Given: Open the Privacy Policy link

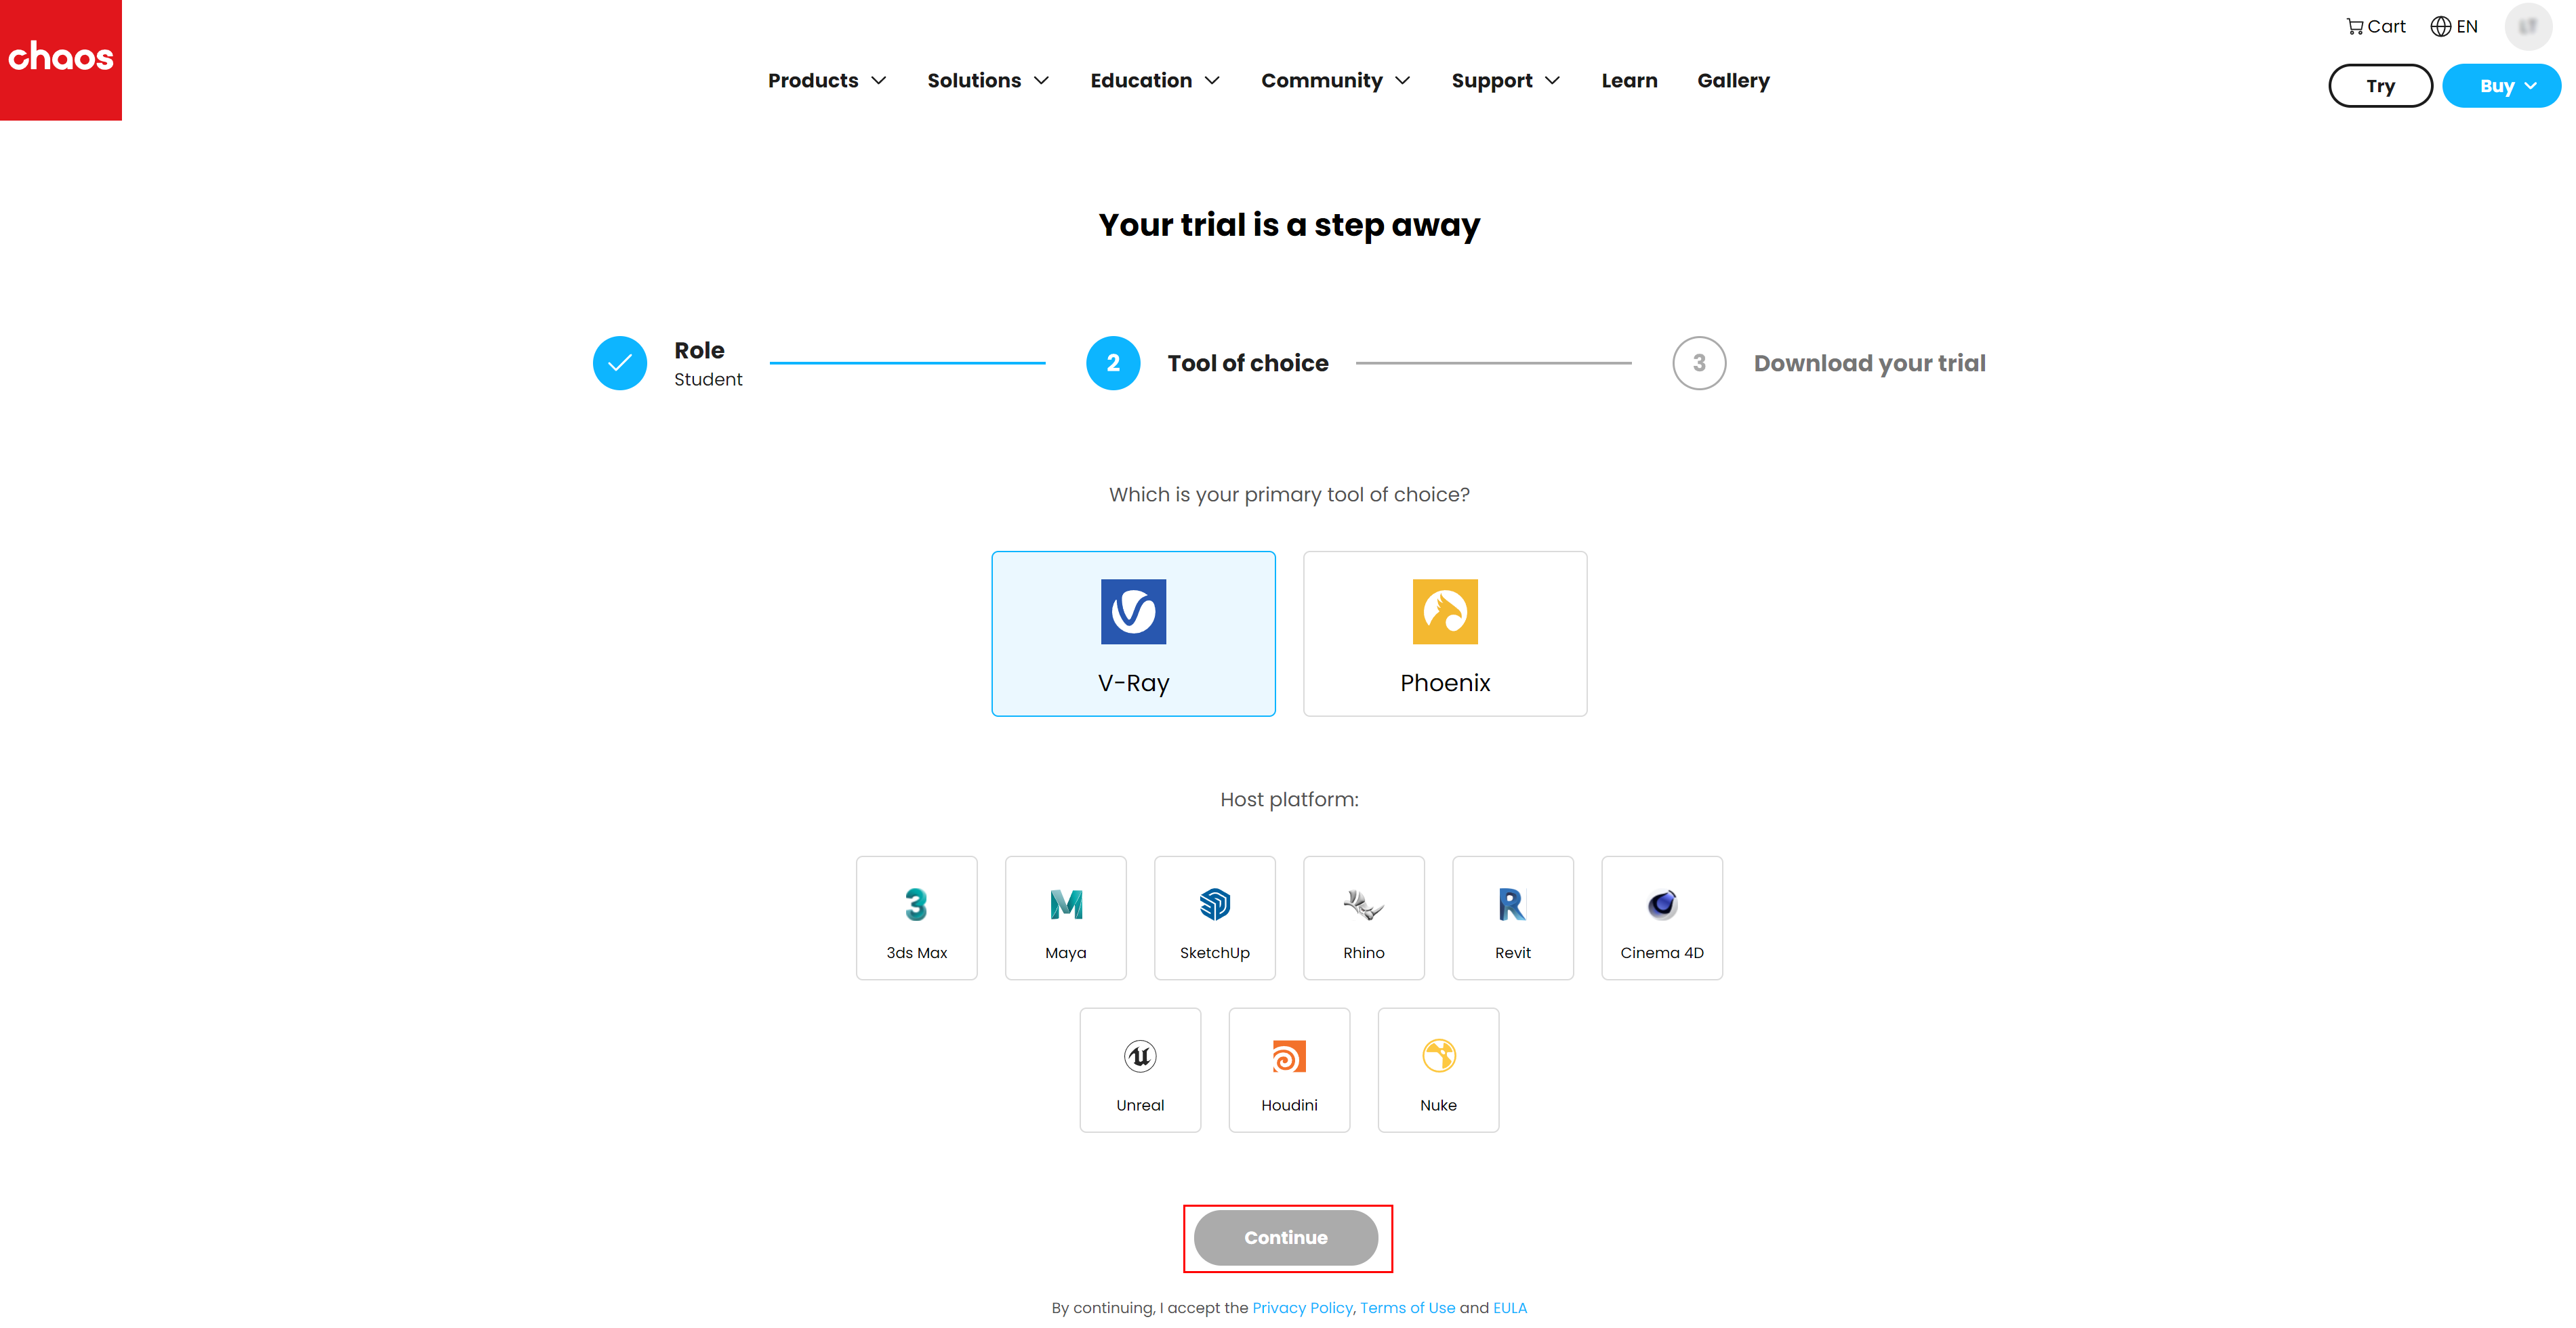Looking at the screenshot, I should click(x=1302, y=1308).
